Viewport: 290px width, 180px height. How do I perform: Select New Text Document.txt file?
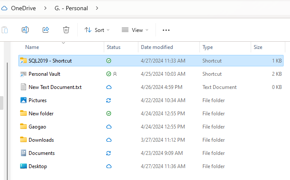point(55,87)
